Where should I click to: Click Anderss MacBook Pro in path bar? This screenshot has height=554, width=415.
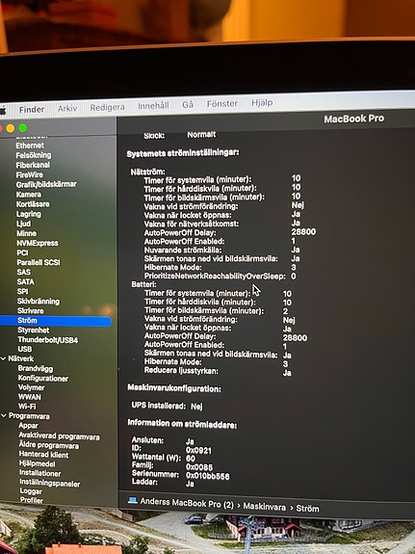coord(187,503)
